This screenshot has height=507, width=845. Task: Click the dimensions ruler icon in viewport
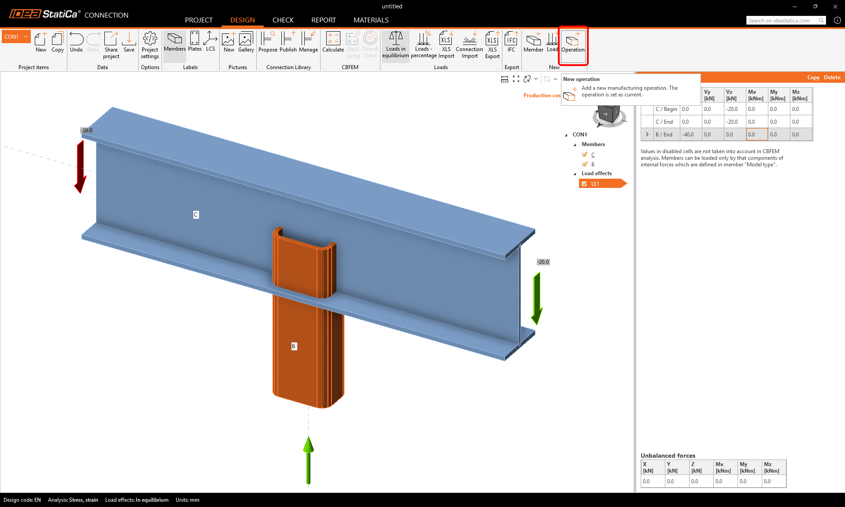click(505, 79)
